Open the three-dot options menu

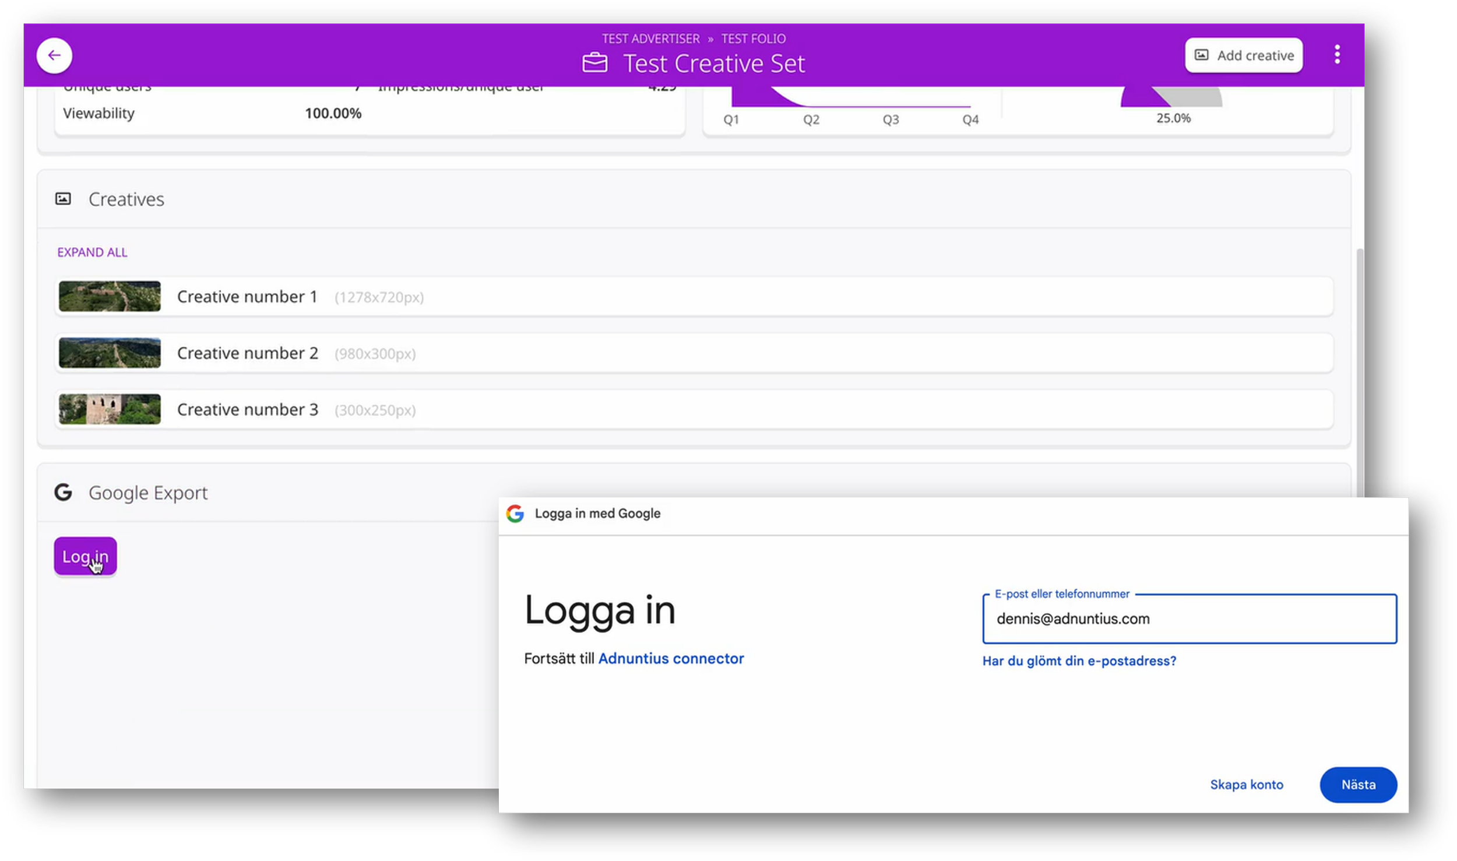coord(1337,55)
